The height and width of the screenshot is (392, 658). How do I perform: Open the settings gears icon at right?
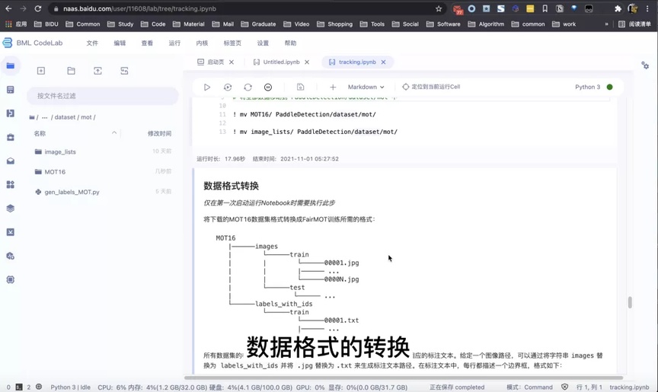point(645,65)
